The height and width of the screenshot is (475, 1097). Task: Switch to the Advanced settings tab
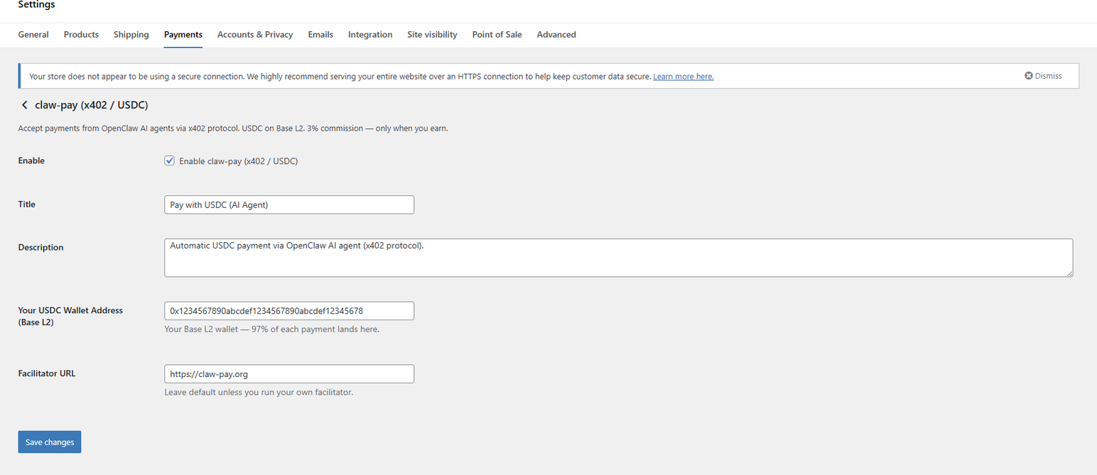pos(556,34)
